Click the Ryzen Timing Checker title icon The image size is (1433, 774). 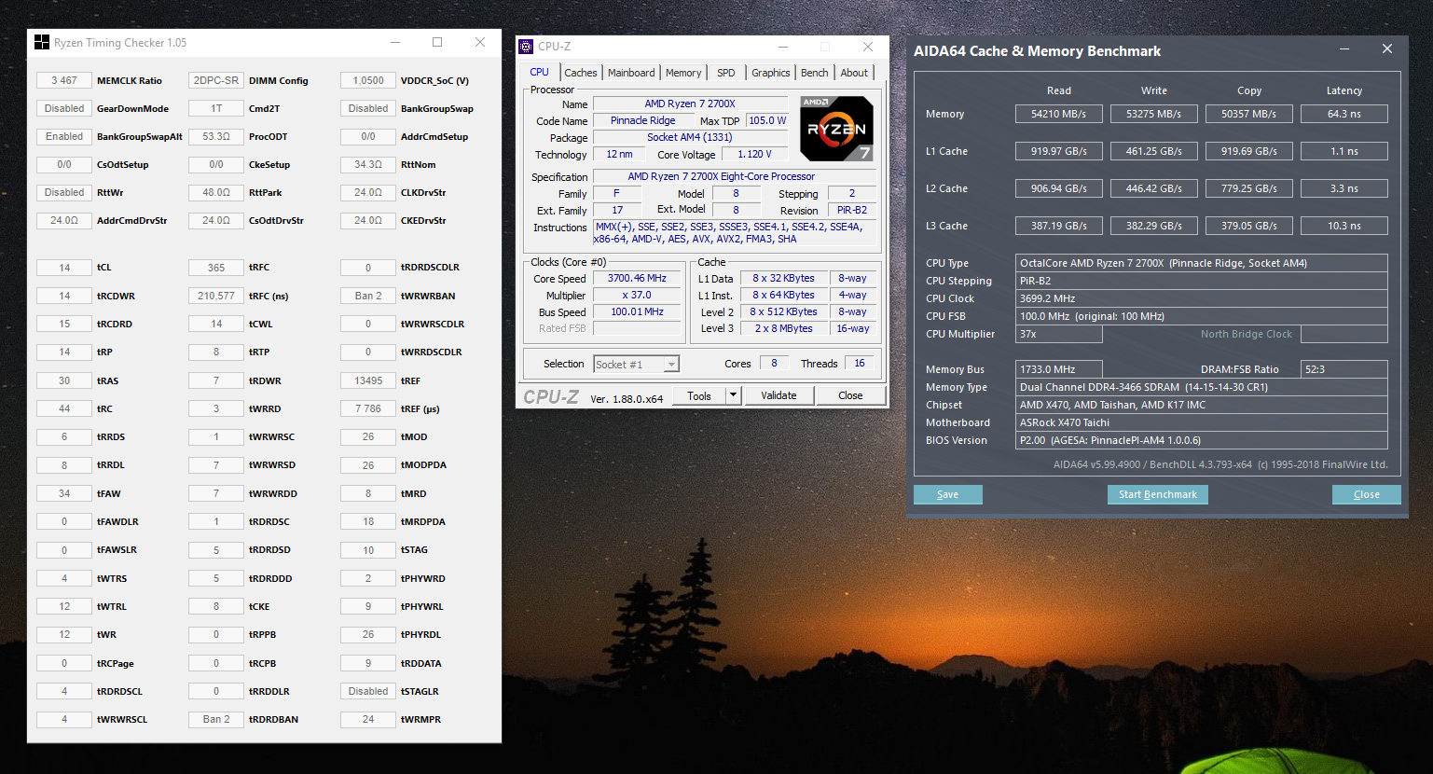click(42, 42)
